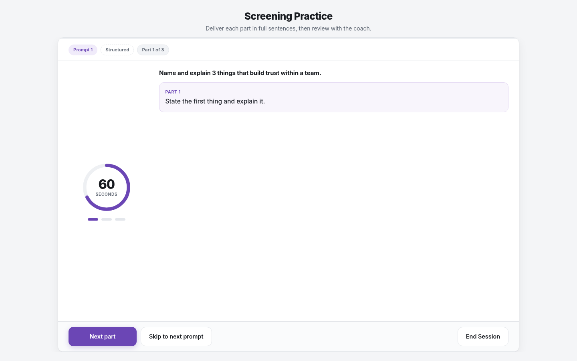Click the trust-building prompt question text
The width and height of the screenshot is (577, 361).
pyautogui.click(x=240, y=73)
